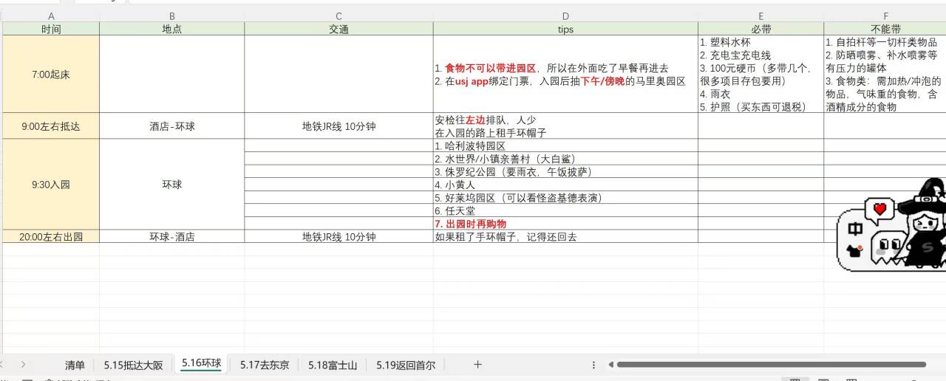This screenshot has width=946, height=381.
Task: Click the next sheet navigation arrow
Action: [x=24, y=364]
